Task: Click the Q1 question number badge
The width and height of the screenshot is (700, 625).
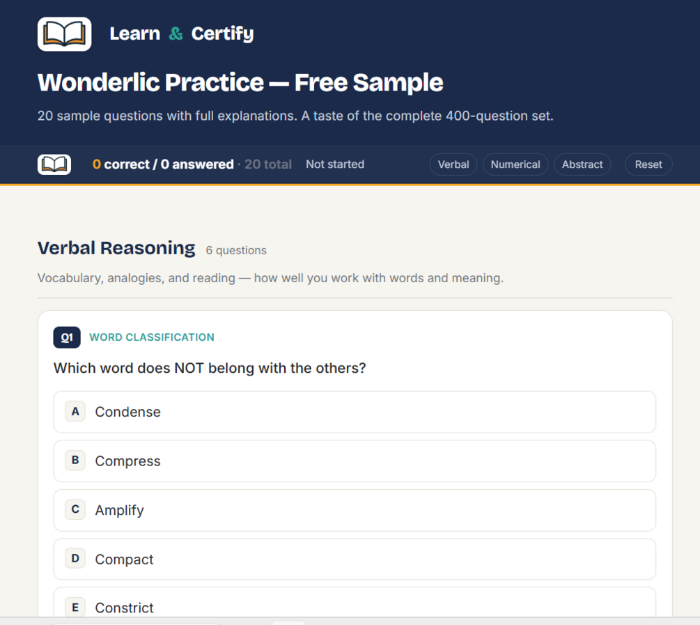Action: point(67,337)
